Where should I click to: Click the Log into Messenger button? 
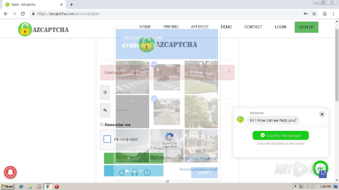coord(281,135)
